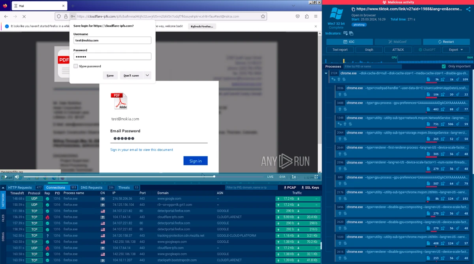474x264 pixels.
Task: Open the IOC panel
Action: tap(349, 42)
